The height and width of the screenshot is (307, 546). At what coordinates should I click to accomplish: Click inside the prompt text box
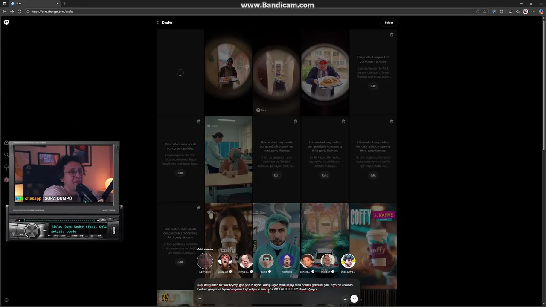click(x=276, y=287)
